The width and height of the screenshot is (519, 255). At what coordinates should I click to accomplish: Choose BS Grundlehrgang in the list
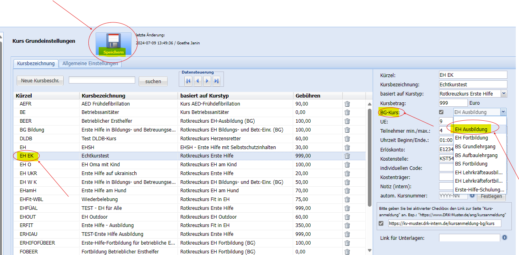tap(474, 147)
